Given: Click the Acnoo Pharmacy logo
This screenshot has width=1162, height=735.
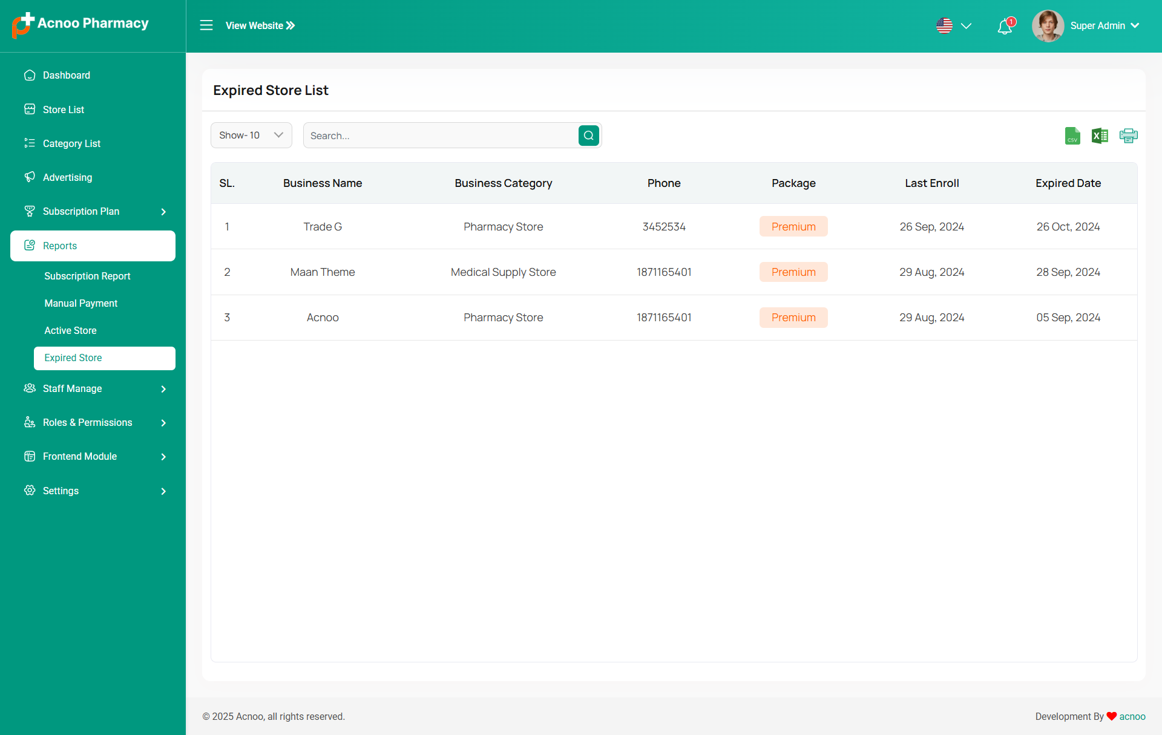Looking at the screenshot, I should [80, 24].
